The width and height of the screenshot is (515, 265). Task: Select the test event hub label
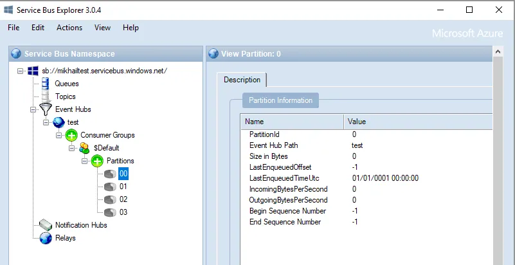click(x=73, y=122)
